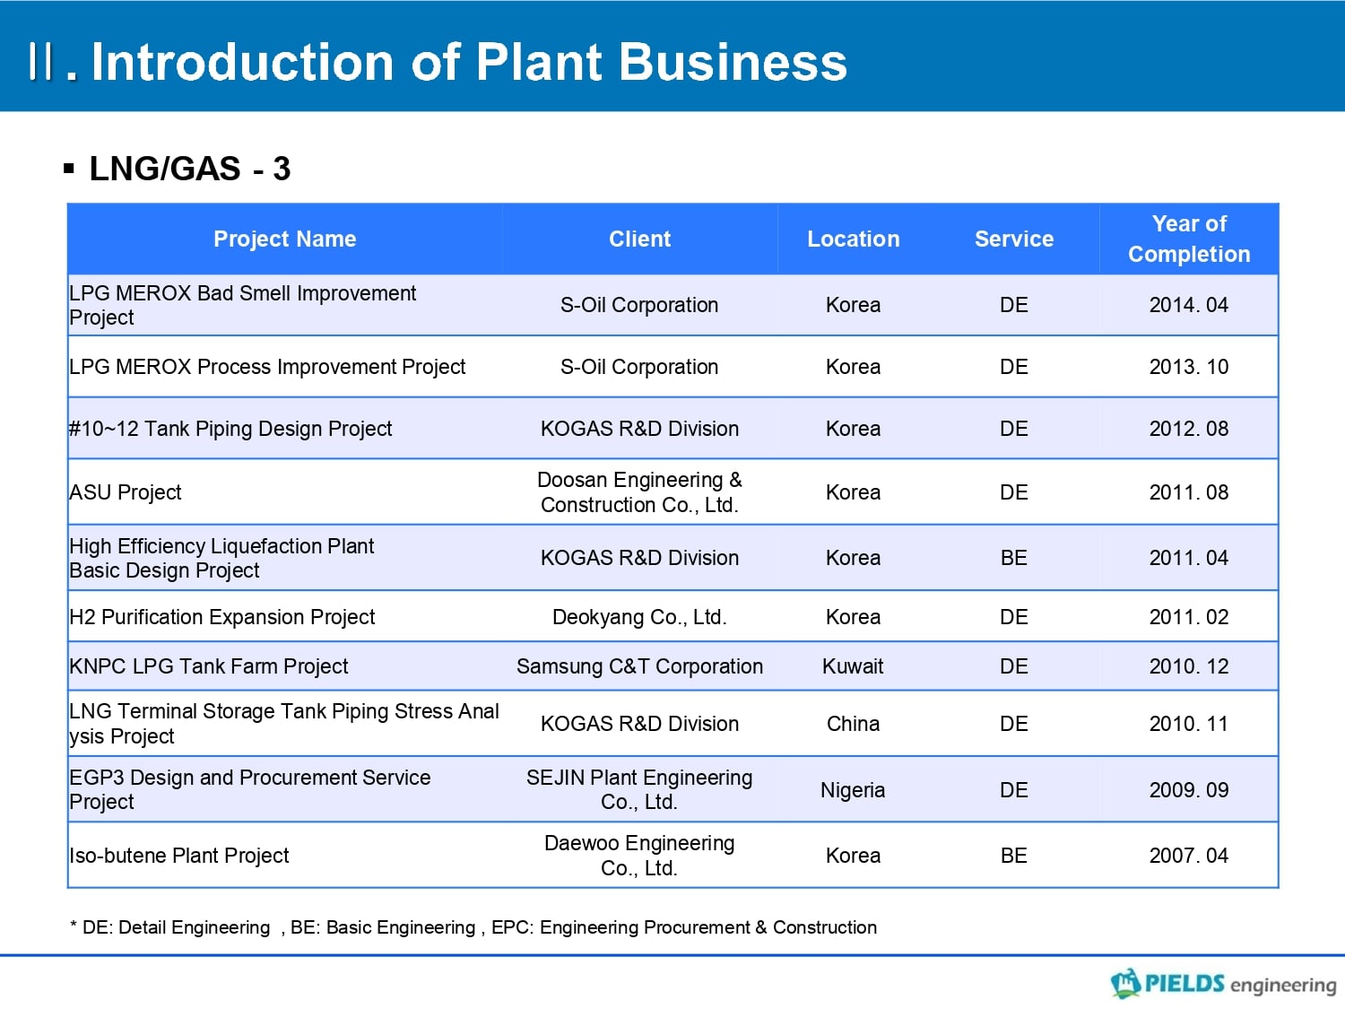Viewport: 1345px width, 1009px height.
Task: Click the 2014. 04 completion date
Action: (x=1189, y=305)
